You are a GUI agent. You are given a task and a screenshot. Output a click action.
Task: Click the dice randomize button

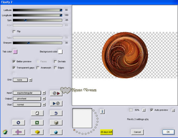[56, 123]
